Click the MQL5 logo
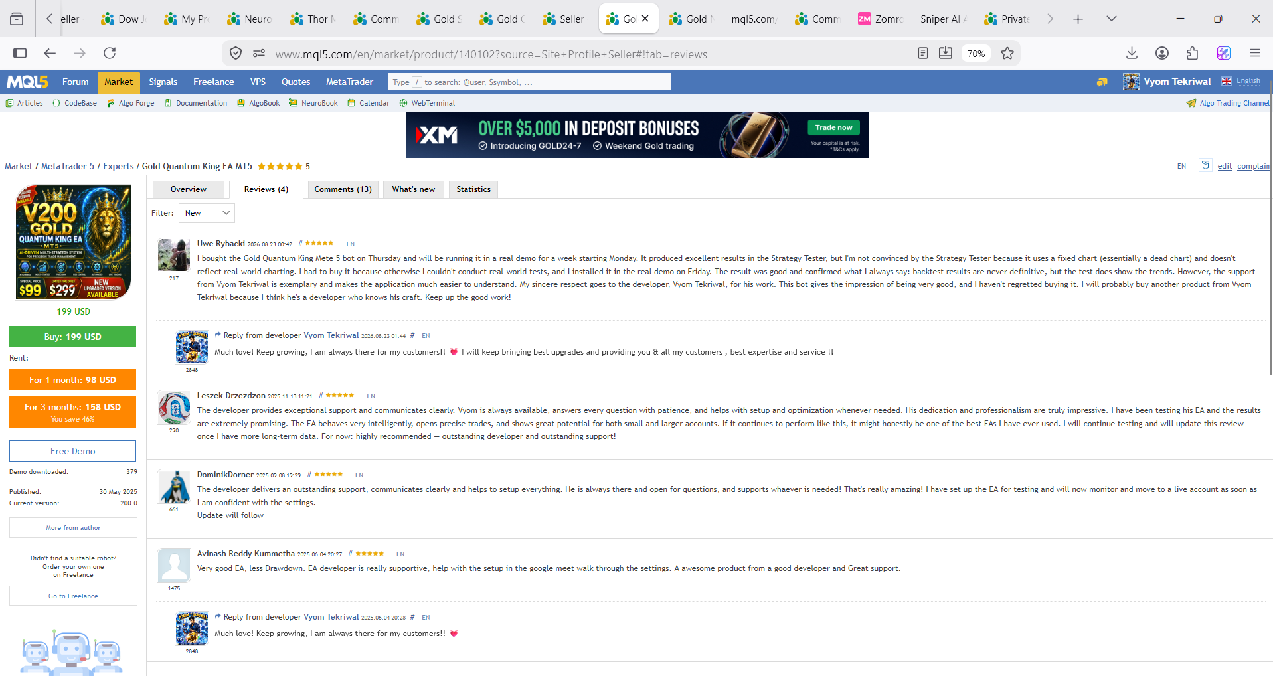The image size is (1273, 676). [27, 82]
